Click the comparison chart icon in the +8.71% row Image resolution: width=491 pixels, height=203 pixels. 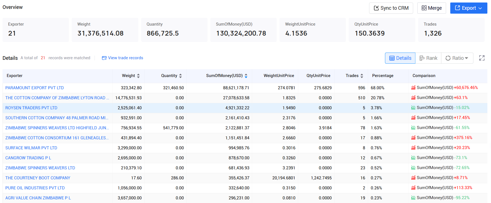[x=413, y=178]
